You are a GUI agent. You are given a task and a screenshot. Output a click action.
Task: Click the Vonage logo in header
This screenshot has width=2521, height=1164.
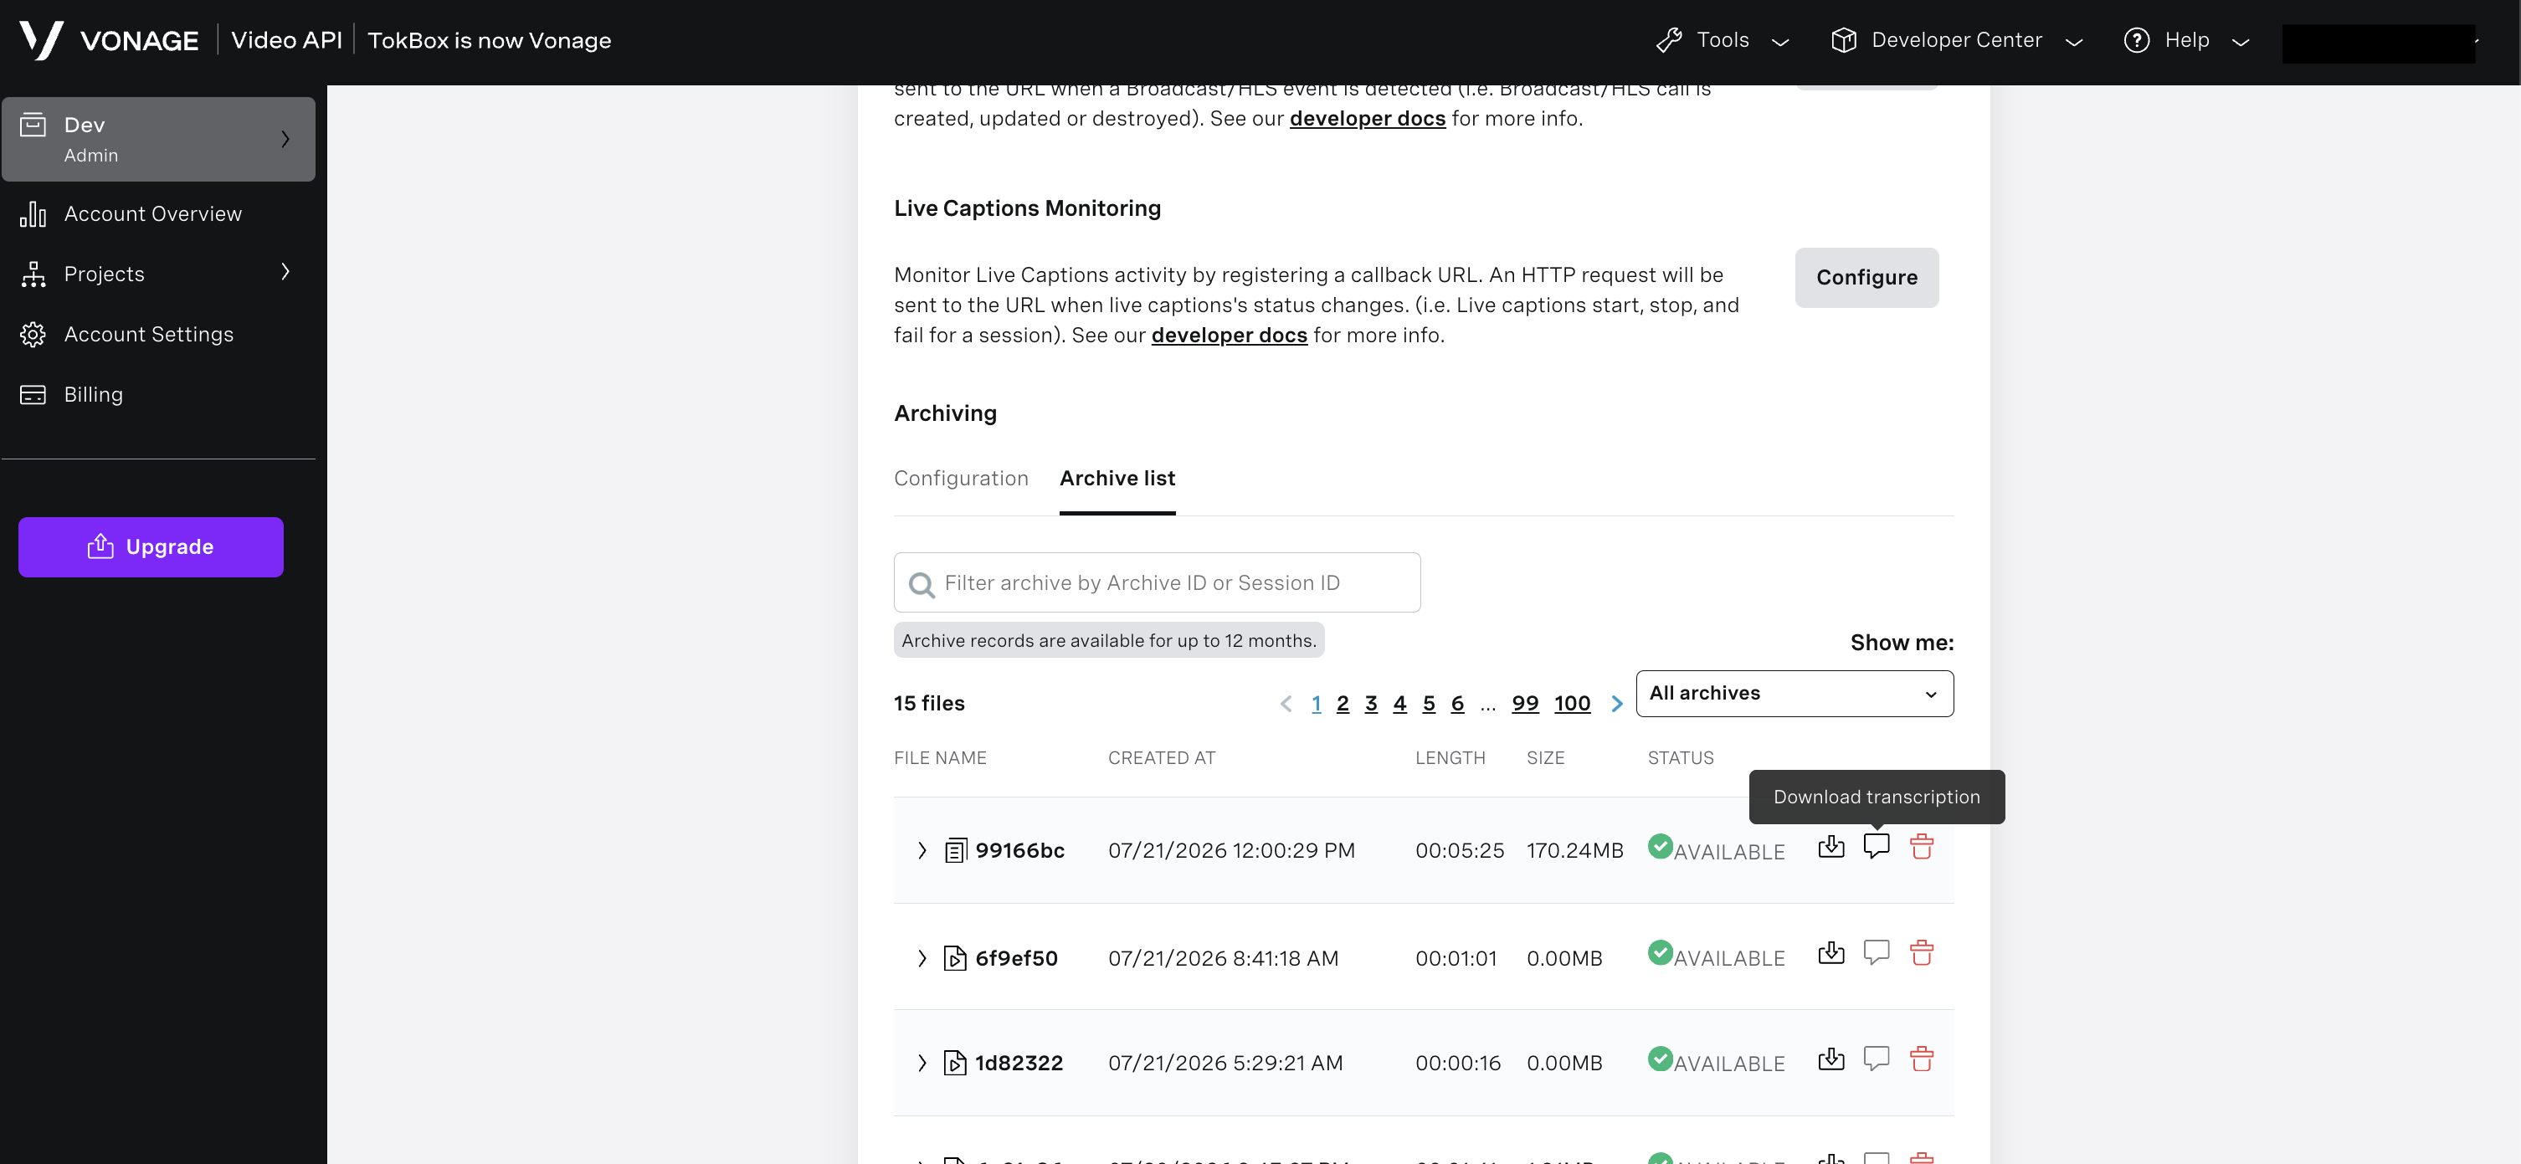coord(109,40)
